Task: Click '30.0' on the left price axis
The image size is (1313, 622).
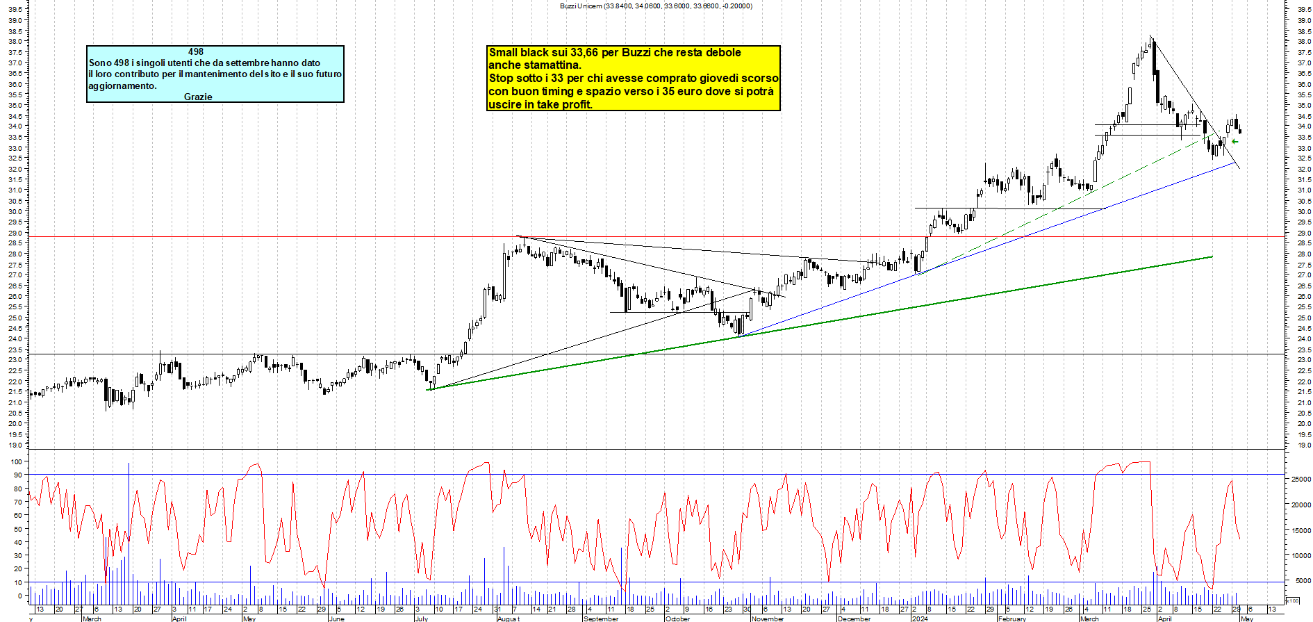Action: pos(15,212)
